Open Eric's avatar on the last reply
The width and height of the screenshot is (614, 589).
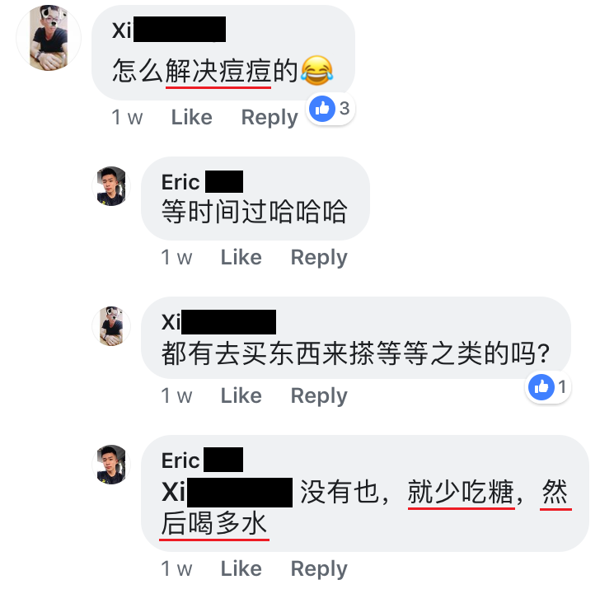111,465
